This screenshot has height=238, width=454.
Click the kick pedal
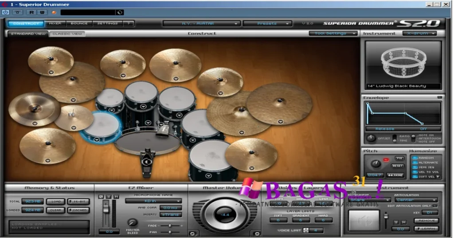(147, 163)
